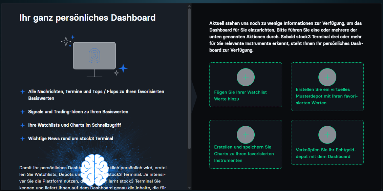The image size is (383, 191).
Task: Click the plus icon for linking Echtgelddepot
Action: [x=327, y=135]
